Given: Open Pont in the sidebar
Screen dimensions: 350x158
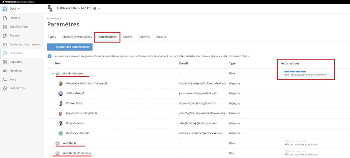Looking at the screenshot, I should tap(13, 79).
